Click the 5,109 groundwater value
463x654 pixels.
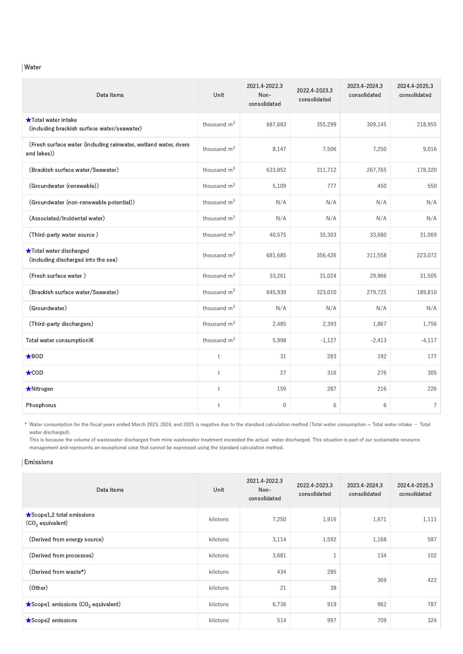coord(279,186)
